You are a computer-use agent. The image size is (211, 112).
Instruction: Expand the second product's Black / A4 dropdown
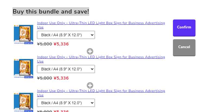tap(66, 69)
